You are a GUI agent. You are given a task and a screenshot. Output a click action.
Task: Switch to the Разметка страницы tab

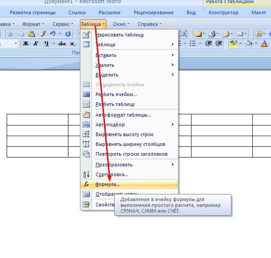pos(33,12)
